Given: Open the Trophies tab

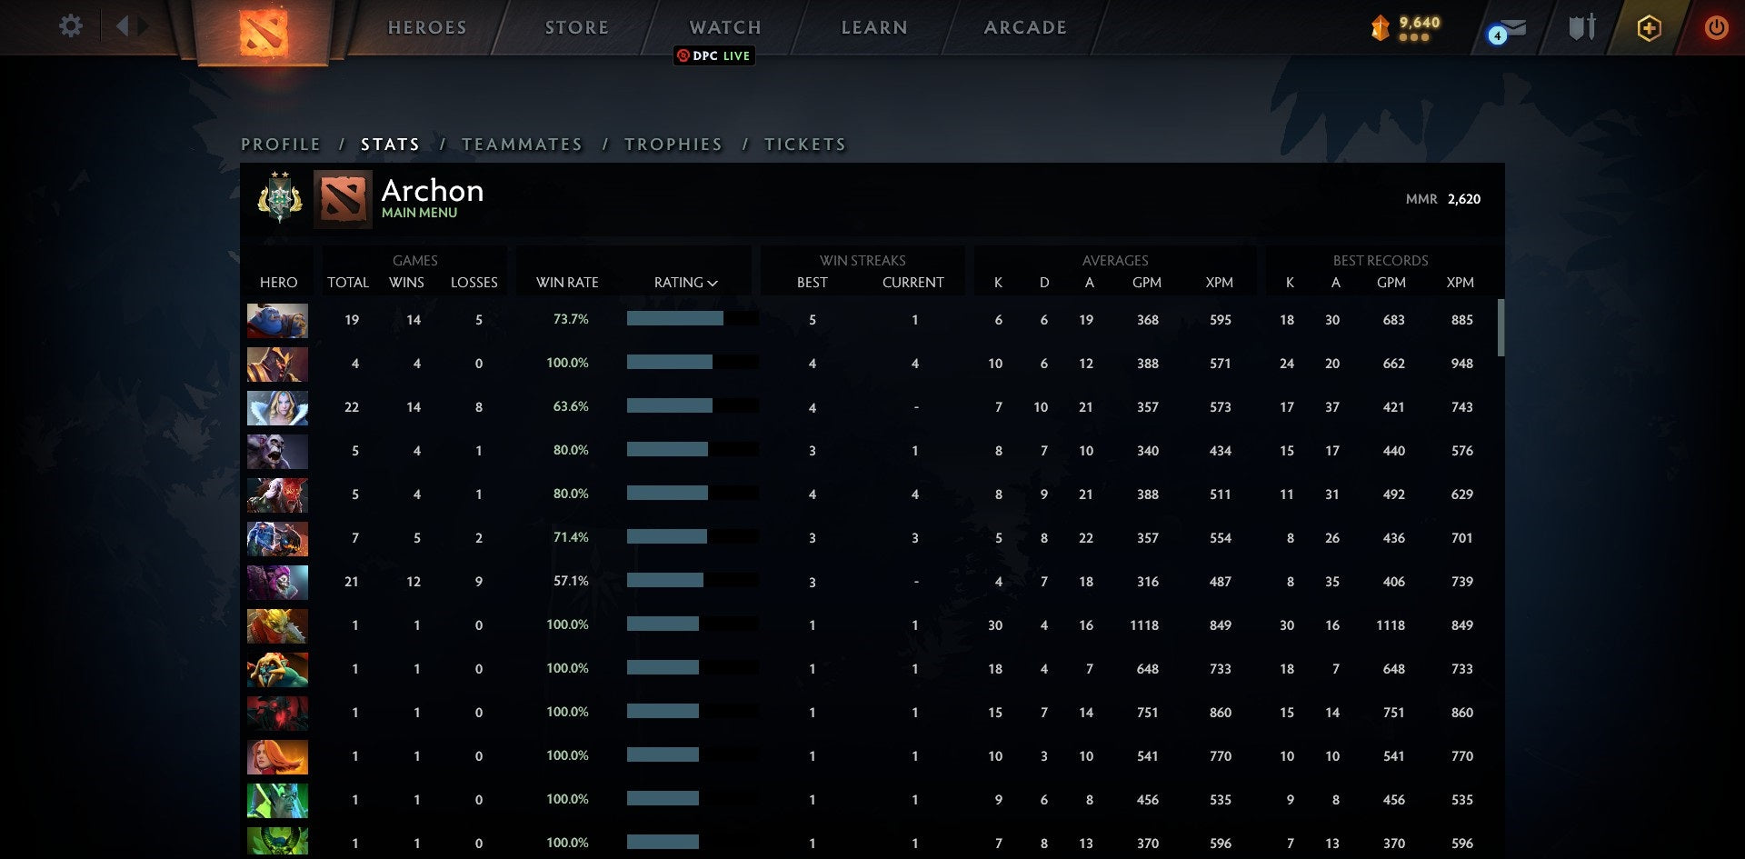Looking at the screenshot, I should tap(673, 145).
